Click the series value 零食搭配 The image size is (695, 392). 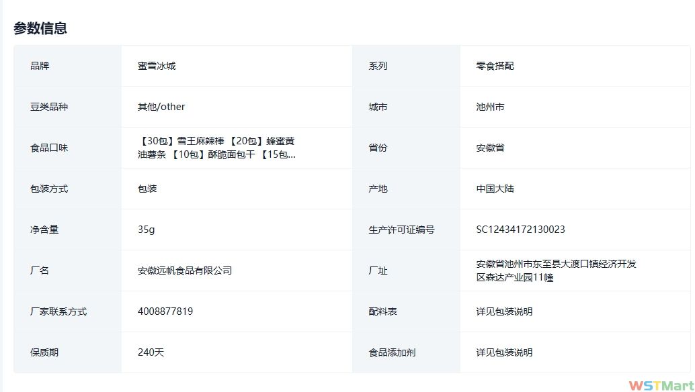[x=495, y=66]
